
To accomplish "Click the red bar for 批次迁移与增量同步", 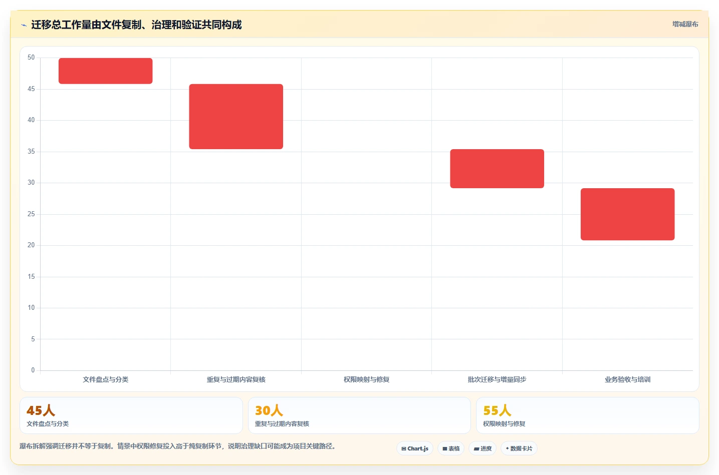I will coord(497,169).
